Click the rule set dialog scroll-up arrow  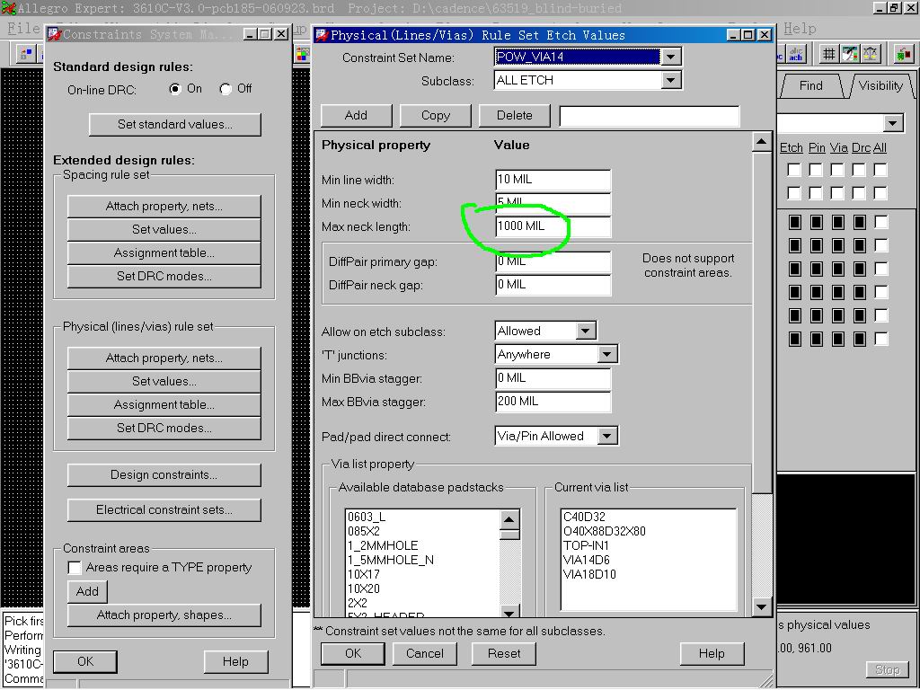[x=762, y=142]
